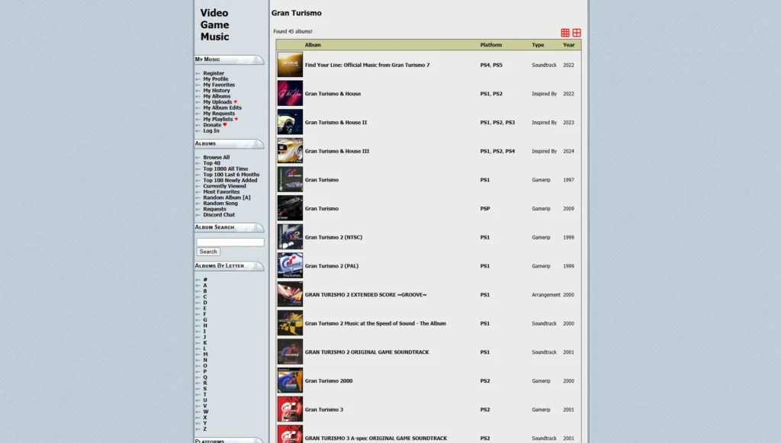Open Currently Viewed albums
781x443 pixels.
(x=224, y=185)
